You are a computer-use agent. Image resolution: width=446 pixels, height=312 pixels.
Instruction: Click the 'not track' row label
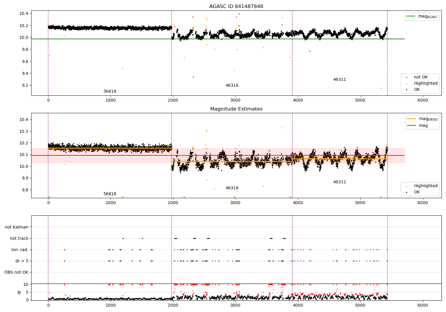pos(19,238)
